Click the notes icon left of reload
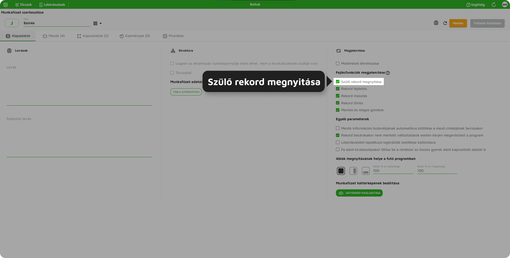The height and width of the screenshot is (258, 510). (436, 23)
